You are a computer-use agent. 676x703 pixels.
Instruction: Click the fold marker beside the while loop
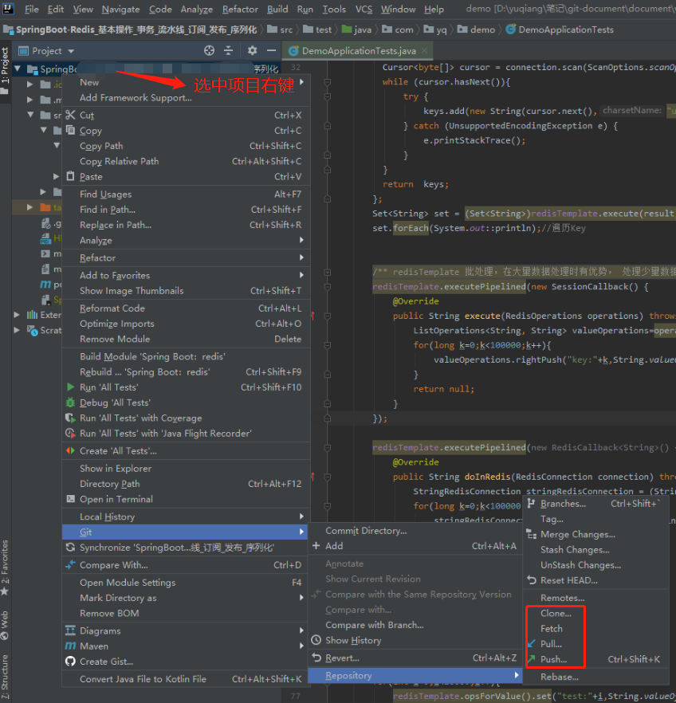328,82
